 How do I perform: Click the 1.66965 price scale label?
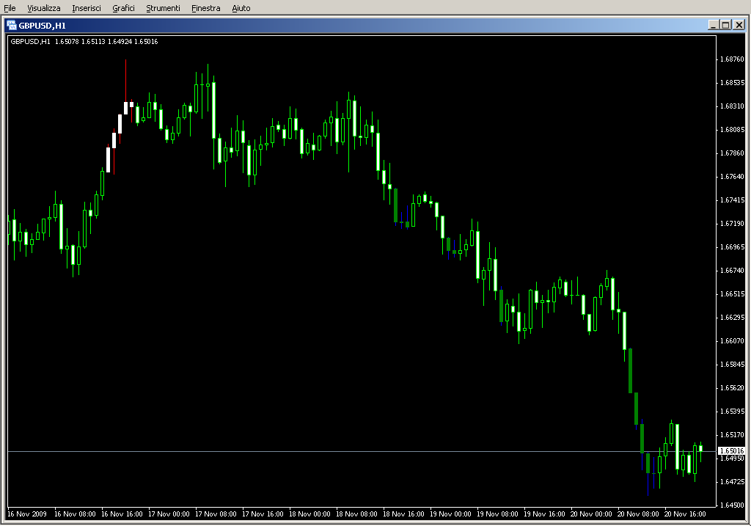(733, 247)
